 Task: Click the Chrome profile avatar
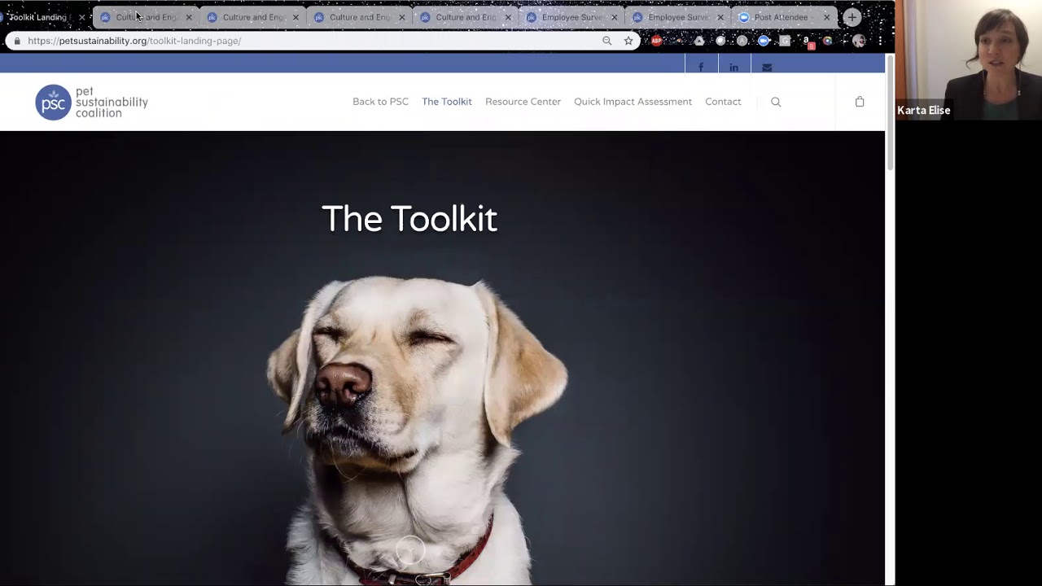pyautogui.click(x=858, y=41)
